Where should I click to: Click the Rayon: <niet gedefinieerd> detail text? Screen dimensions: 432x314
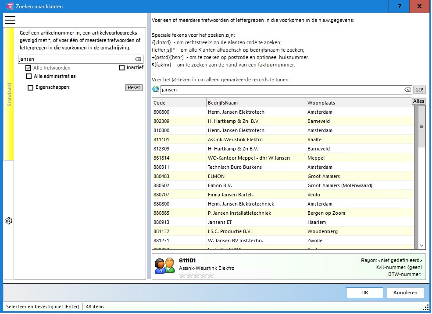pos(392,260)
